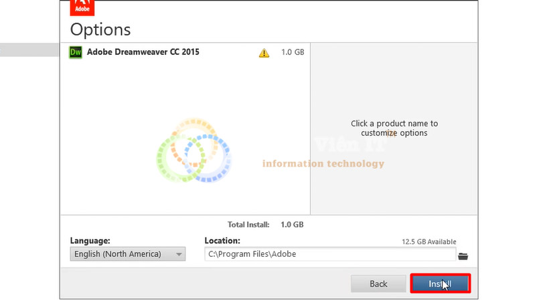549x301 pixels.
Task: Click the 'information technology' watermark text
Action: [323, 163]
